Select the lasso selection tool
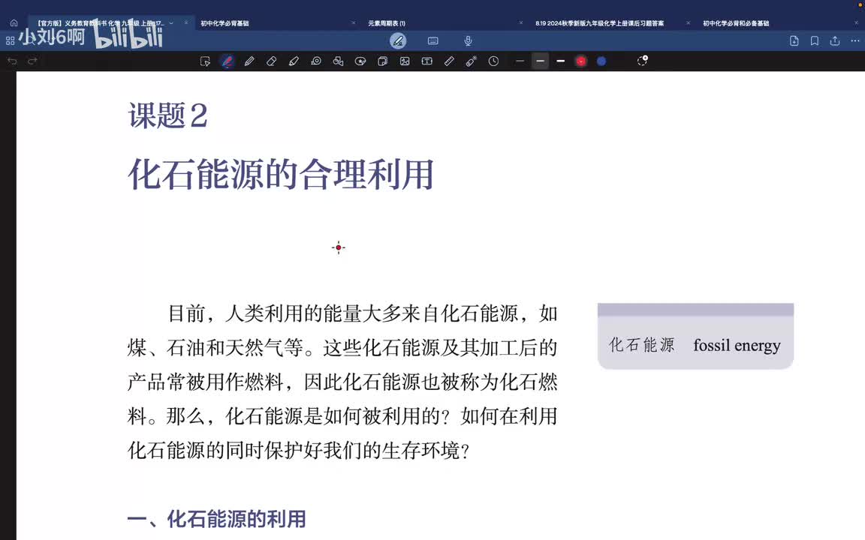Viewport: 865px width, 540px height. [x=205, y=61]
